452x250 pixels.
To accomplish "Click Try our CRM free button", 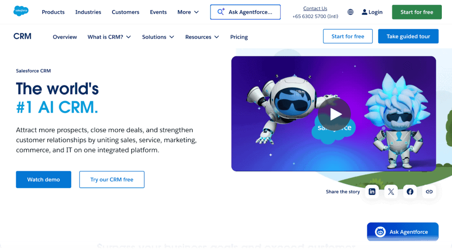I will point(112,179).
